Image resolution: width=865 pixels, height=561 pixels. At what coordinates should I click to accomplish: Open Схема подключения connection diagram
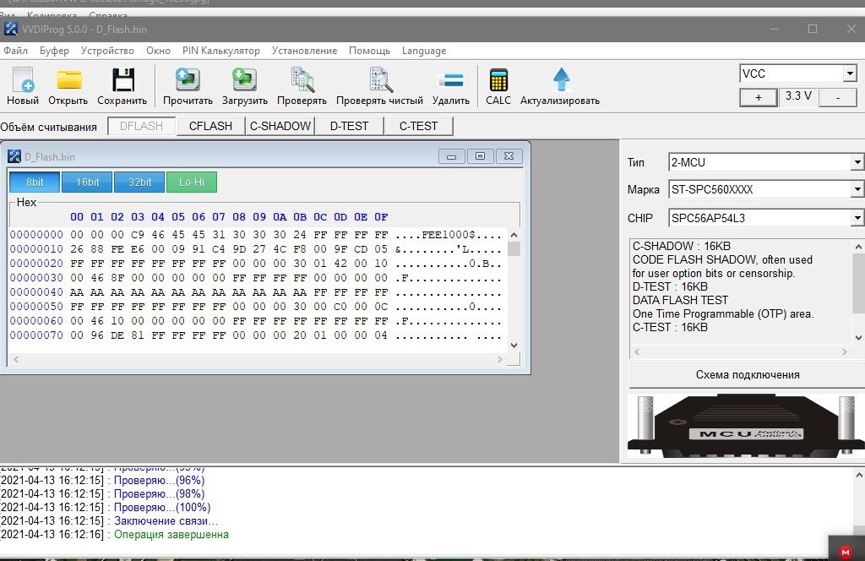pyautogui.click(x=748, y=375)
